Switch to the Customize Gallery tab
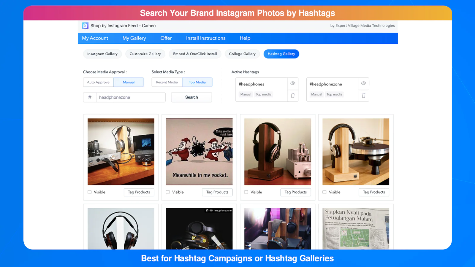 tap(145, 54)
